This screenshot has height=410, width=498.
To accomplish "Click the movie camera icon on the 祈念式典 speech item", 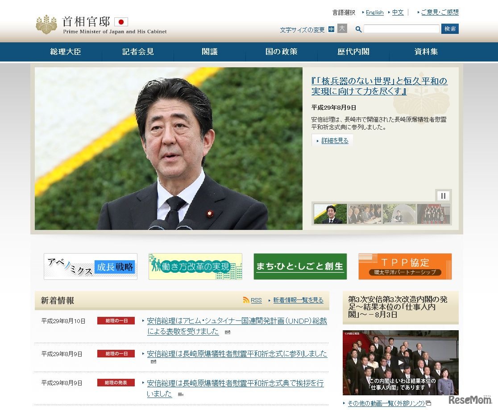I will click(180, 394).
